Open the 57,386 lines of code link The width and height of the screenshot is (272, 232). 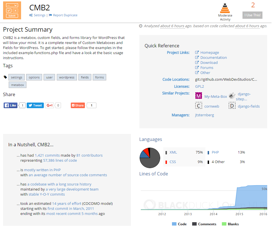60,160
